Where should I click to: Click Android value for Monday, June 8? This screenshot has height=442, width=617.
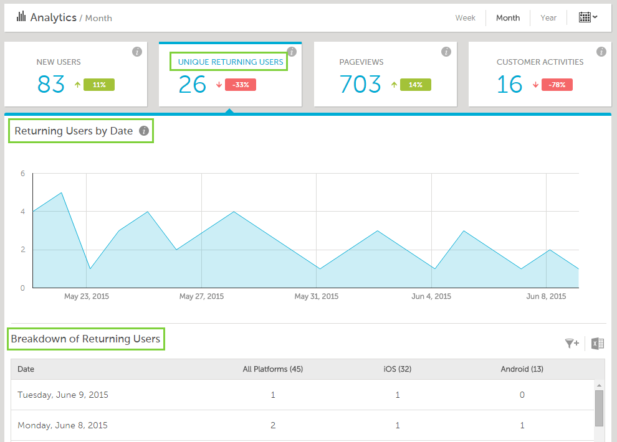click(522, 425)
